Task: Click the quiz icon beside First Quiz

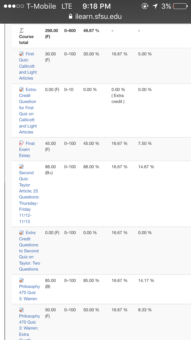Action: (21, 54)
